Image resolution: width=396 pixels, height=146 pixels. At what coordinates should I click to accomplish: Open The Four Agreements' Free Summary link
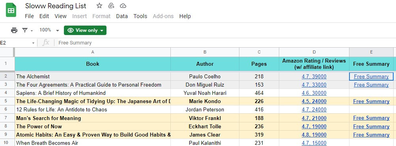point(371,85)
